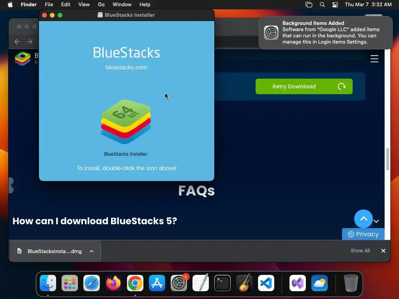Open Spotlight search in menu bar

(x=322, y=5)
